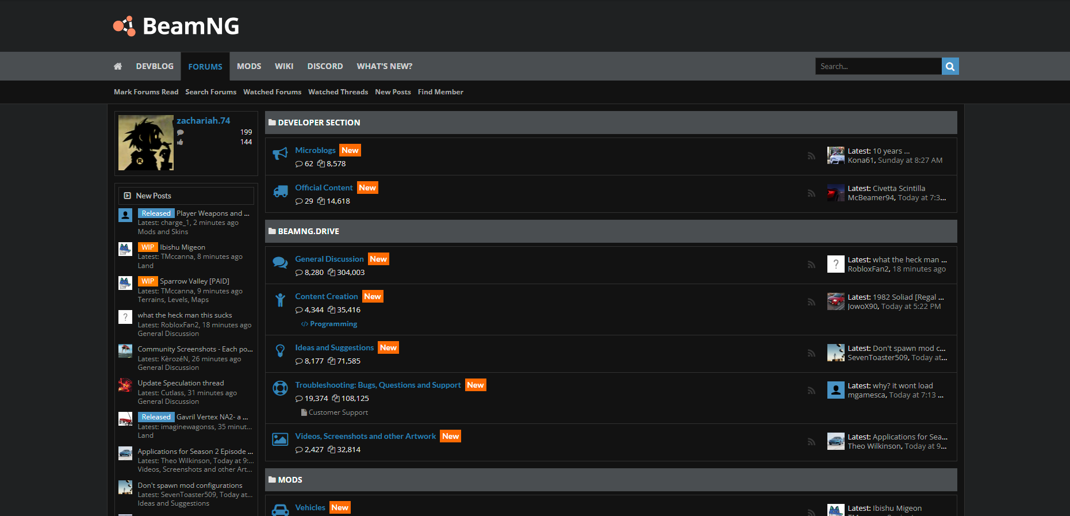Open latest post 'Civetta Scintilla'
The height and width of the screenshot is (516, 1070).
point(899,188)
